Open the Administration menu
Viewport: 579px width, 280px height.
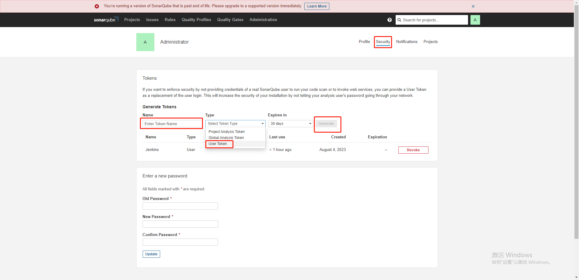pyautogui.click(x=263, y=20)
